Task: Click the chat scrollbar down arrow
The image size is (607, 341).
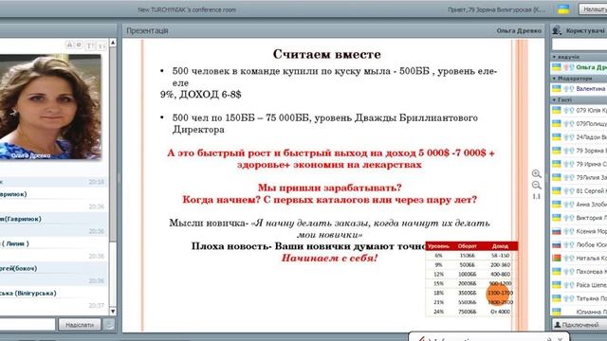Action: [x=113, y=312]
